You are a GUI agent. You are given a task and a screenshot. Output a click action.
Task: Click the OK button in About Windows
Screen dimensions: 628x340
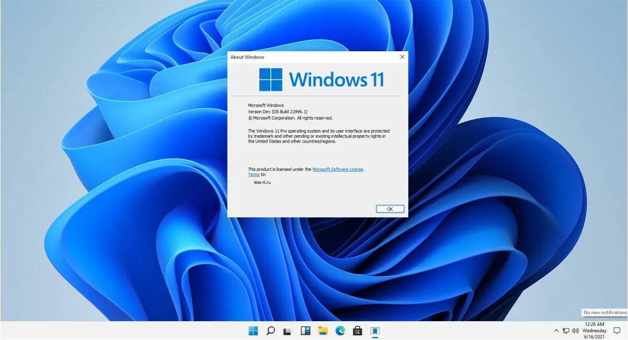click(390, 209)
